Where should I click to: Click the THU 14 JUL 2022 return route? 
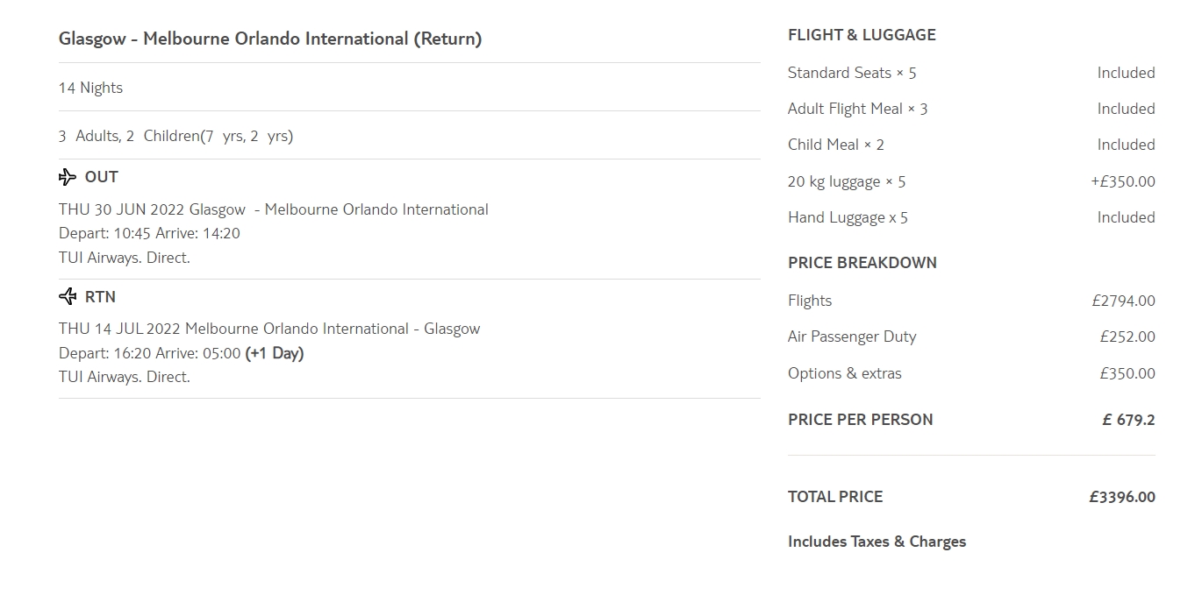pos(268,329)
